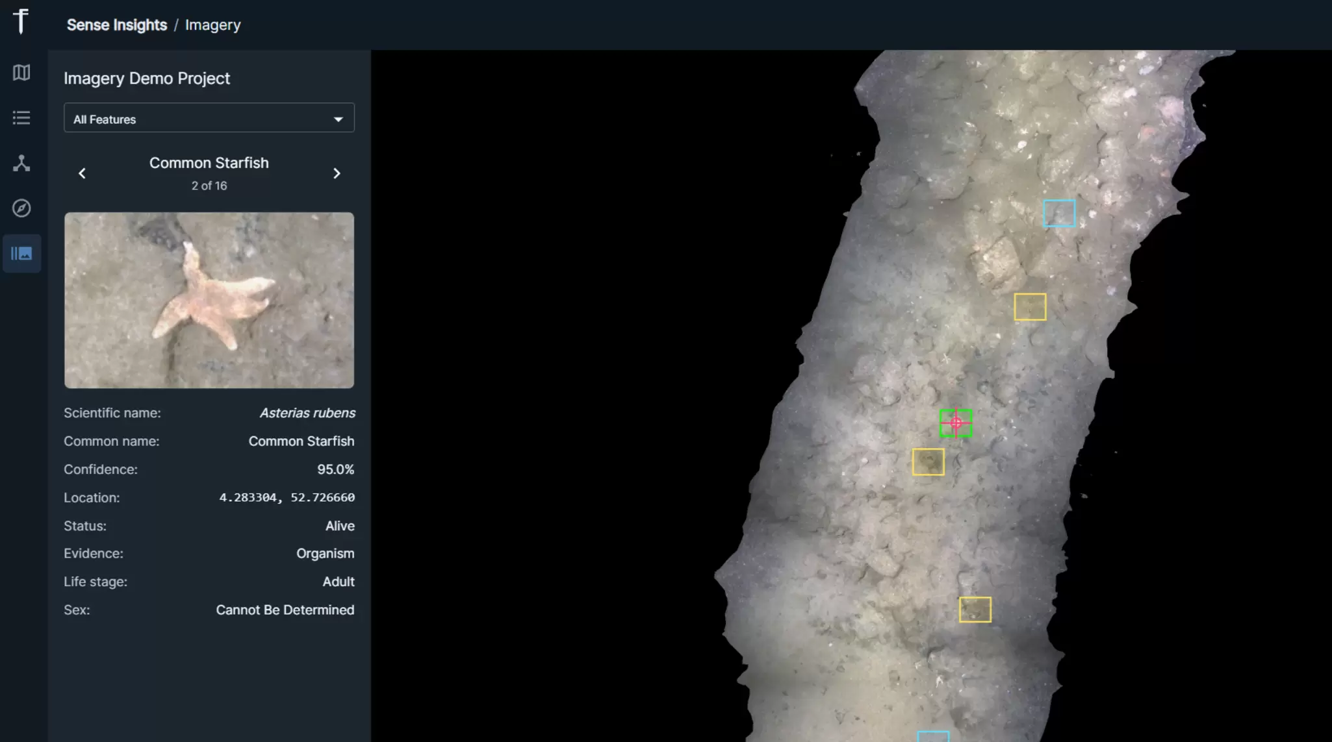The width and height of the screenshot is (1332, 742).
Task: Click the 'Cannot Be Determined' sex value
Action: 285,610
